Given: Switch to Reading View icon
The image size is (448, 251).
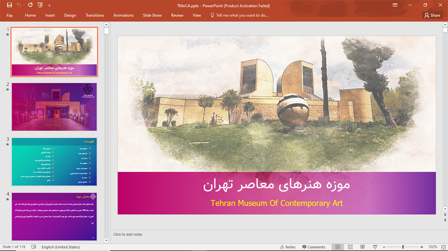Looking at the screenshot, I should tap(362, 247).
